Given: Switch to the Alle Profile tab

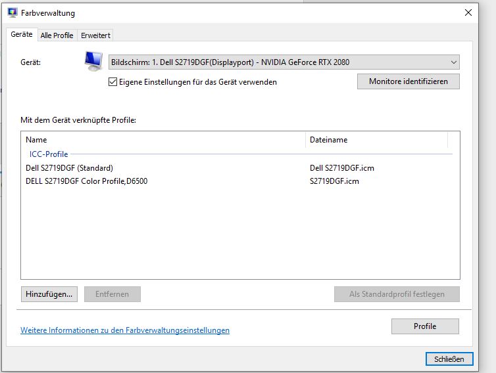Looking at the screenshot, I should (x=57, y=35).
